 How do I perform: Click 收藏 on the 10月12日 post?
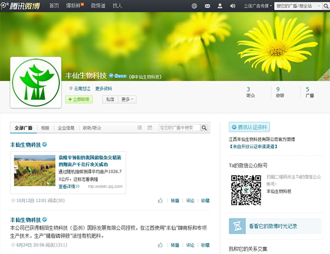[205, 201]
